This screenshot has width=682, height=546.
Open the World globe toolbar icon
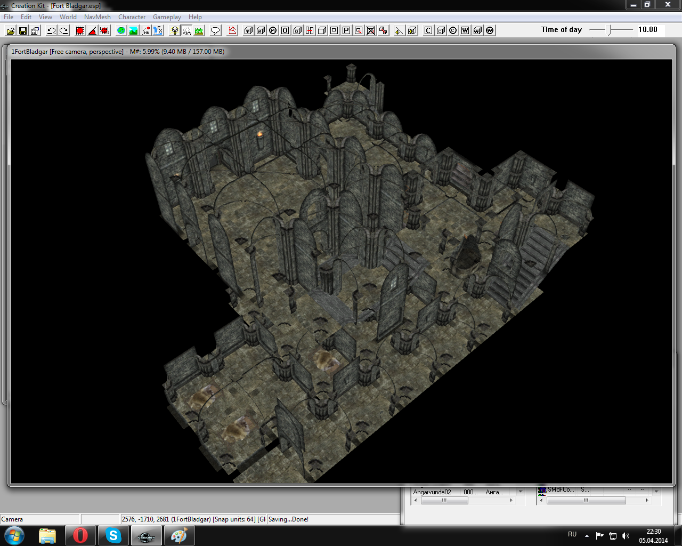click(x=121, y=31)
